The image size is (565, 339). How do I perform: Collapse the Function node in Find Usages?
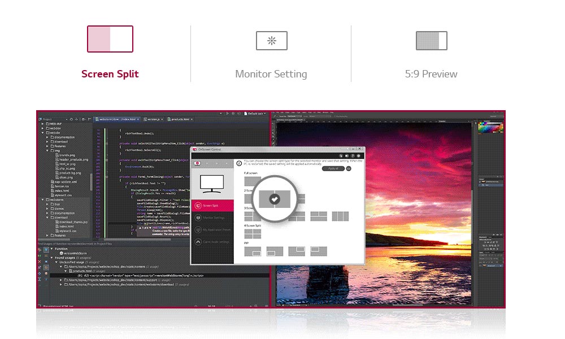52,249
